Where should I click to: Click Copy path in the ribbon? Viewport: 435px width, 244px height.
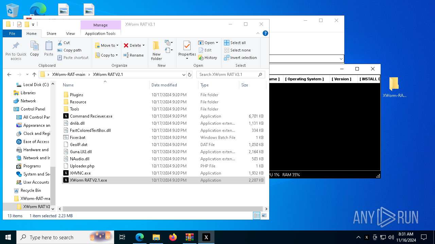[69, 50]
